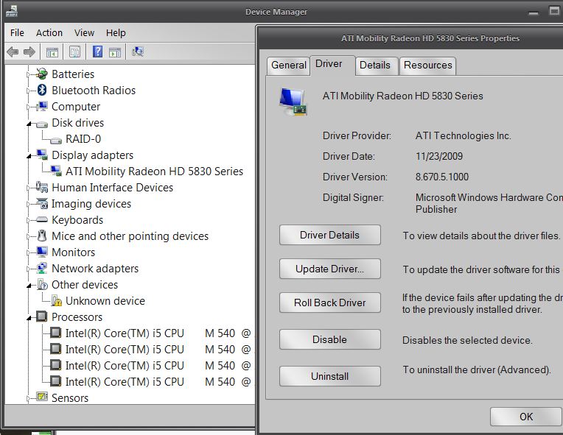
Task: Select the last Intel Core i5 CPU entry
Action: tap(158, 382)
